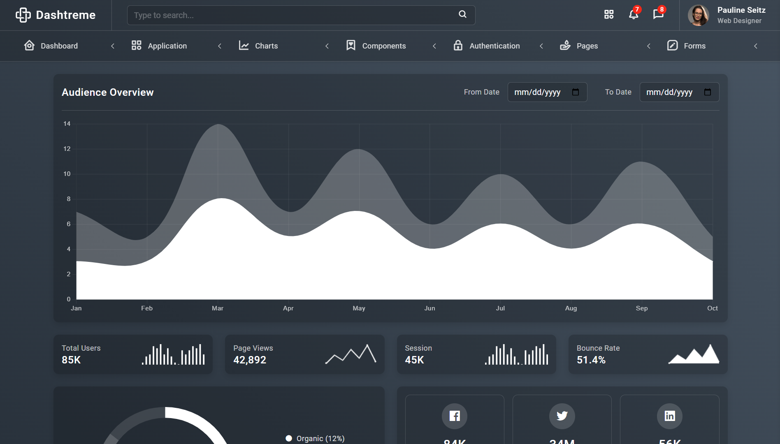
Task: Click the search magnifier icon
Action: click(x=462, y=14)
